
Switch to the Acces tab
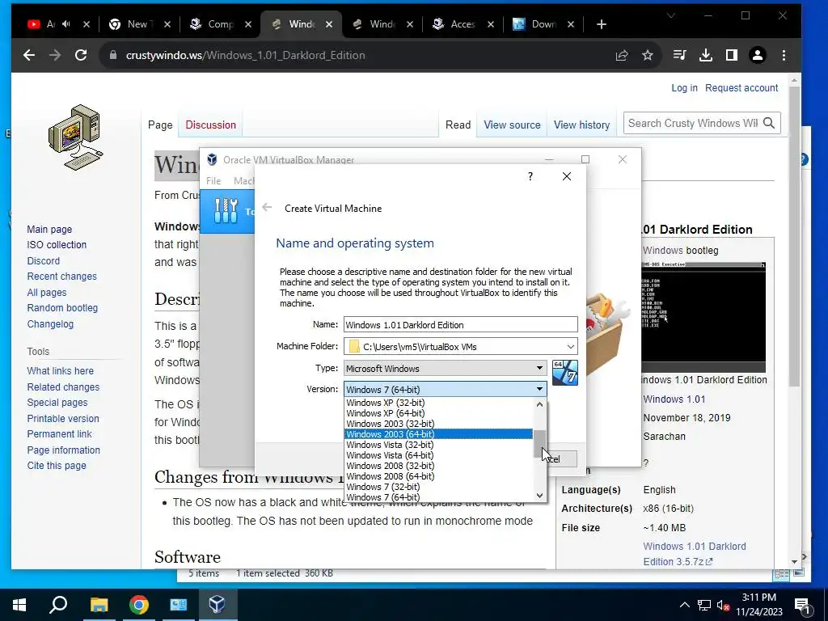point(463,23)
